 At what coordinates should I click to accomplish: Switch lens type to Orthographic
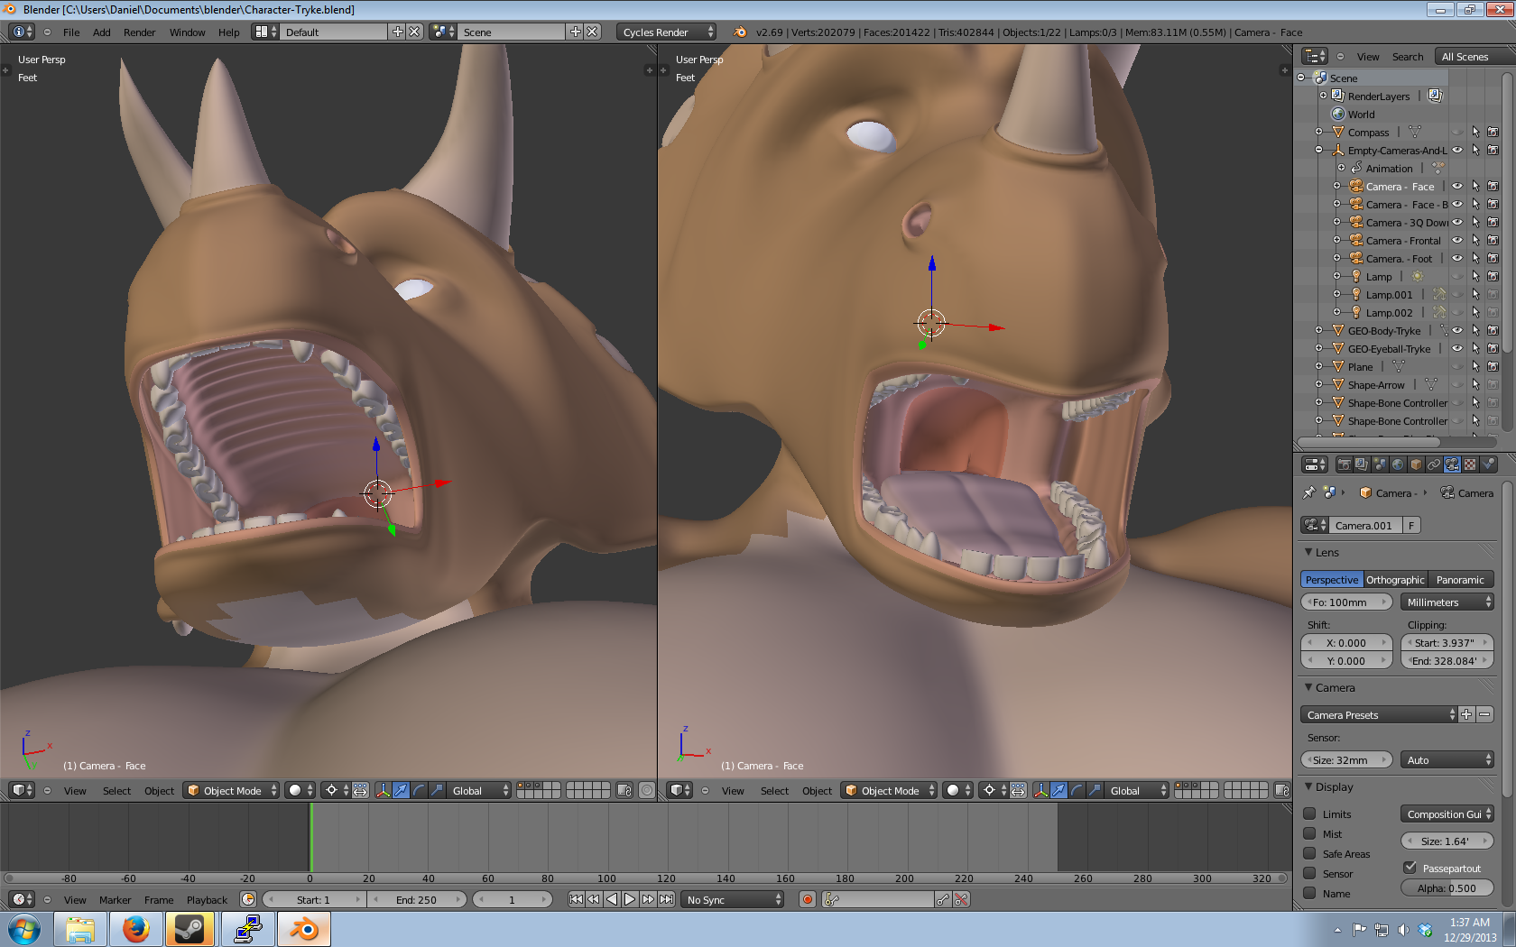click(x=1395, y=579)
